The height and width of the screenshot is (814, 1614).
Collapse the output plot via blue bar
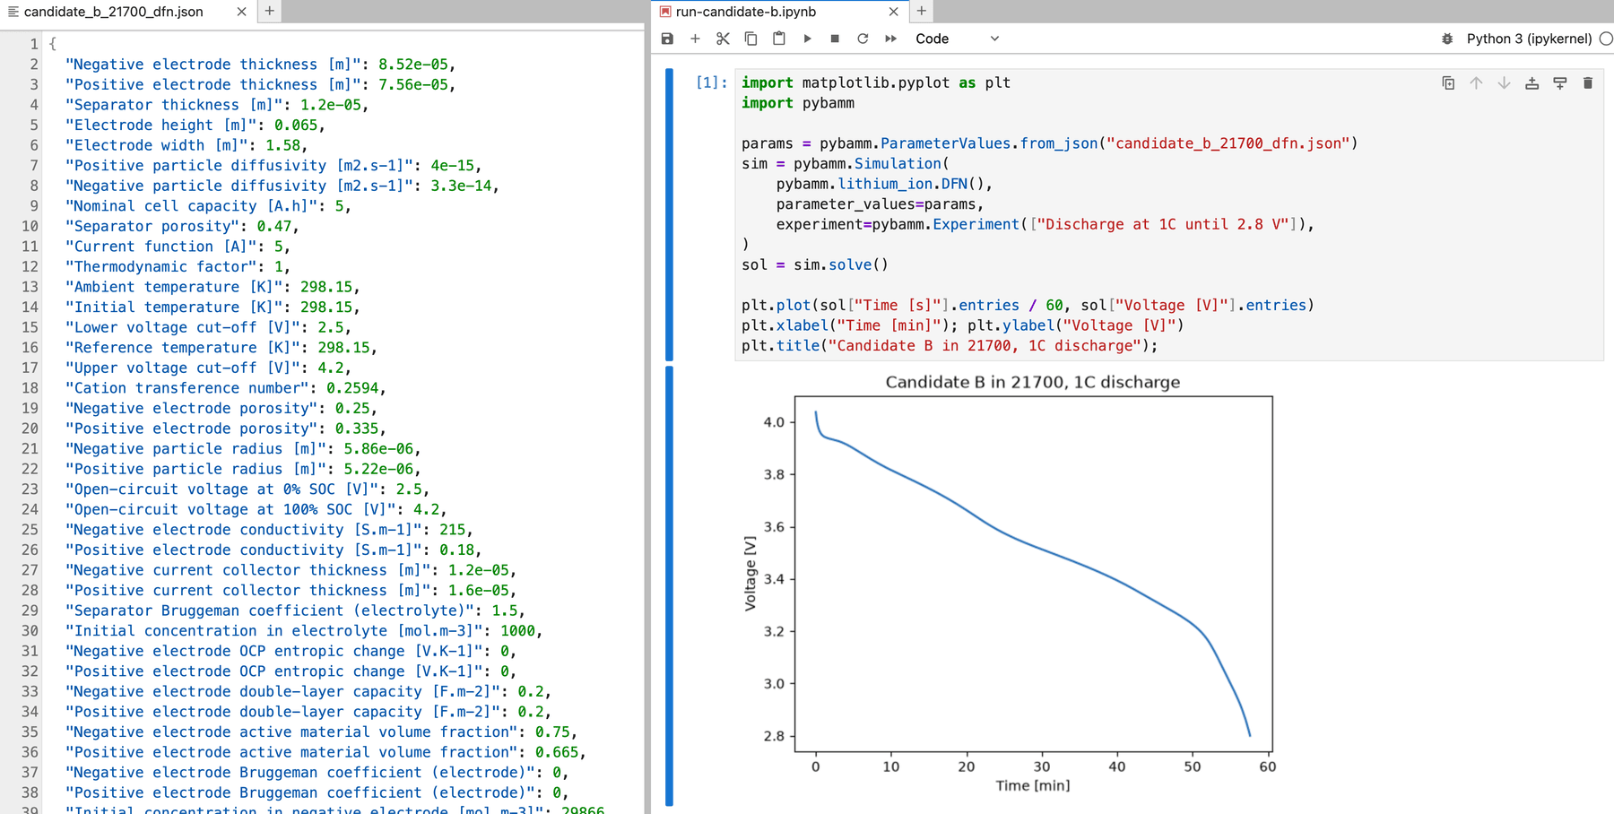pyautogui.click(x=669, y=585)
